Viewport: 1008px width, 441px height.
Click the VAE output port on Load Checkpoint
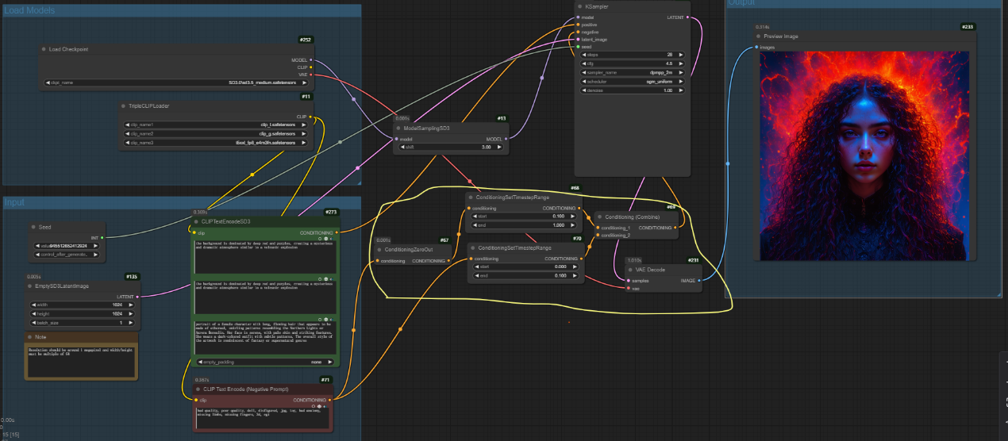pyautogui.click(x=311, y=75)
